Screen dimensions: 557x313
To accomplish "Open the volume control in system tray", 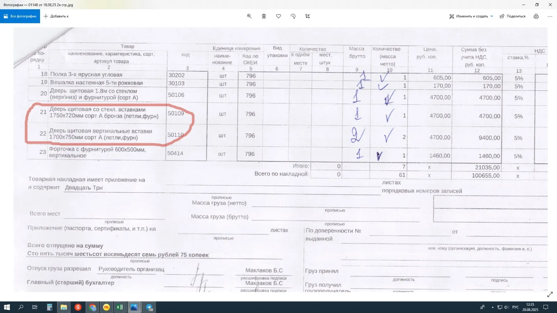I will click(507, 307).
